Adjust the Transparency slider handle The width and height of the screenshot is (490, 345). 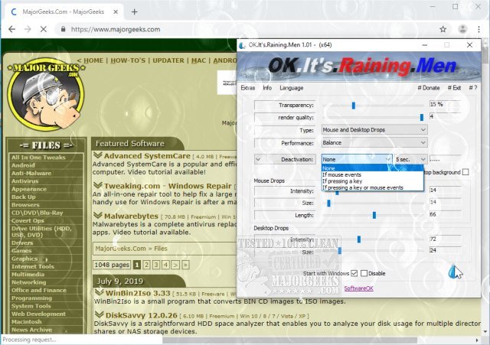[353, 104]
